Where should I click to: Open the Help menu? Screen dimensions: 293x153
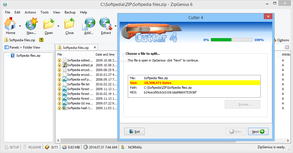coord(83,12)
